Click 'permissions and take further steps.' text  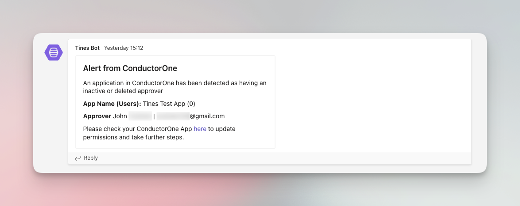pos(133,137)
